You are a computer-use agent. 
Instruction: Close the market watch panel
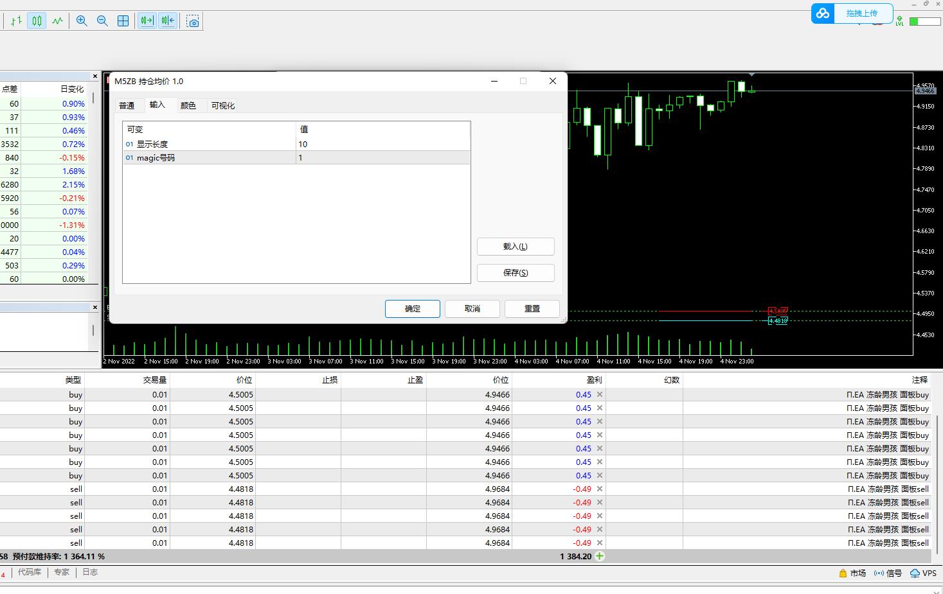coord(95,76)
